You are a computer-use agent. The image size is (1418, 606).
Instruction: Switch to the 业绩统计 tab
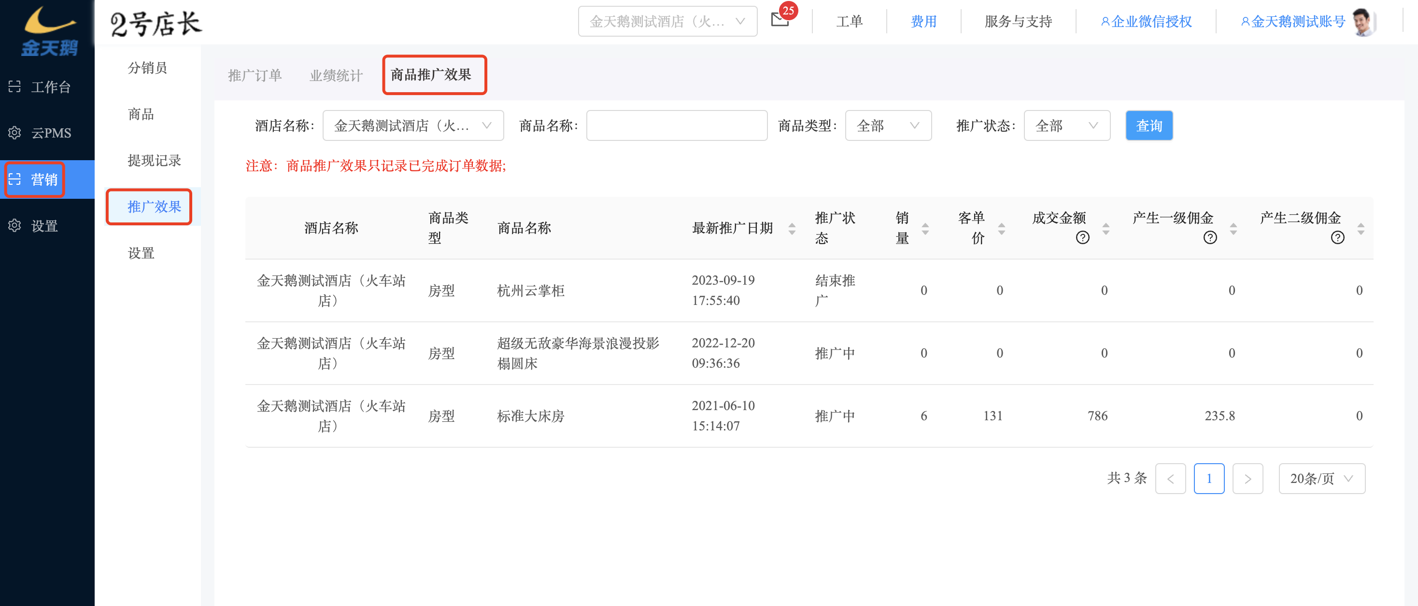pos(336,75)
